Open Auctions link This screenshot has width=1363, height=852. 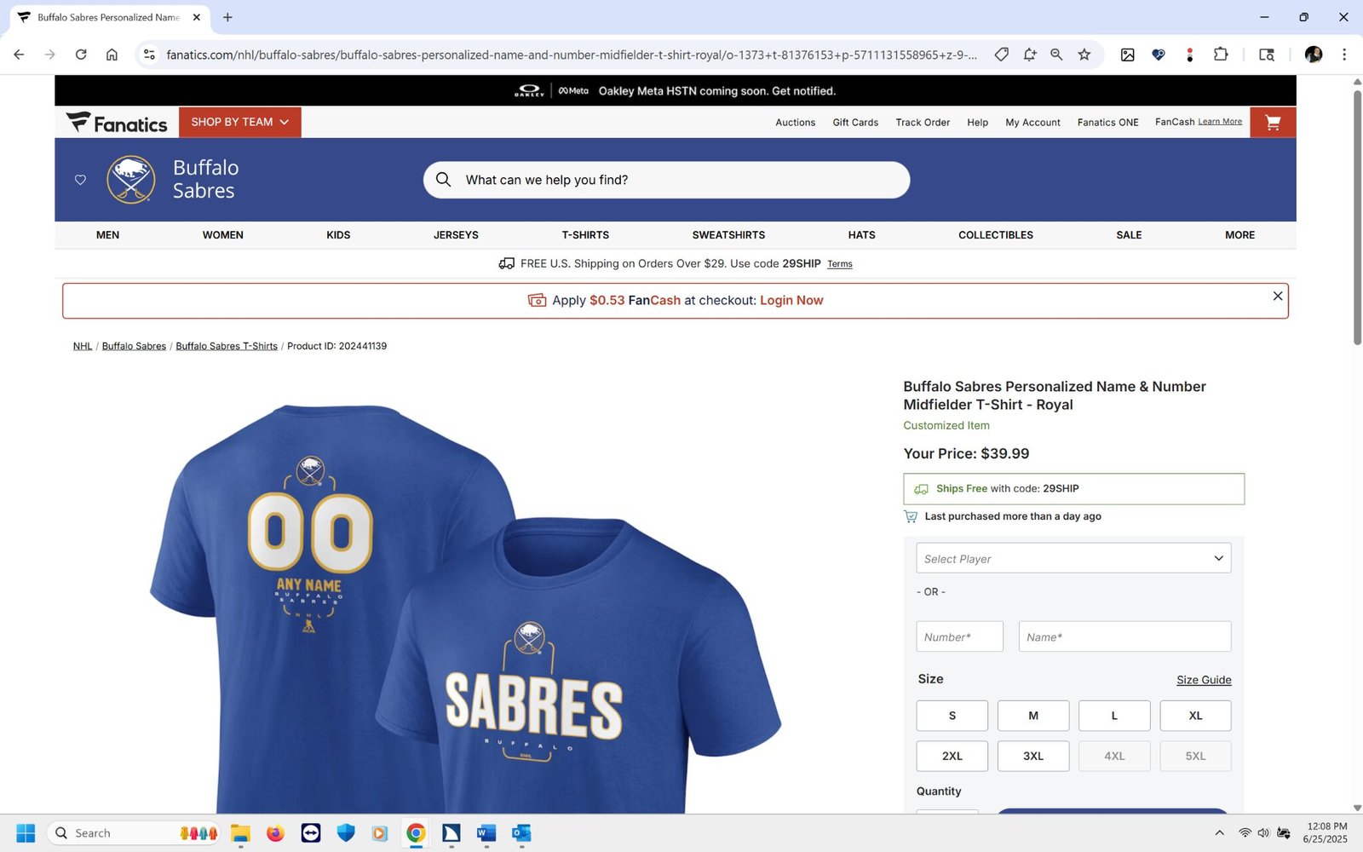[795, 123]
